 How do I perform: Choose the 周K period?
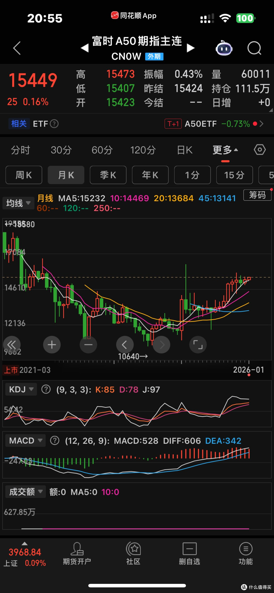(x=24, y=175)
